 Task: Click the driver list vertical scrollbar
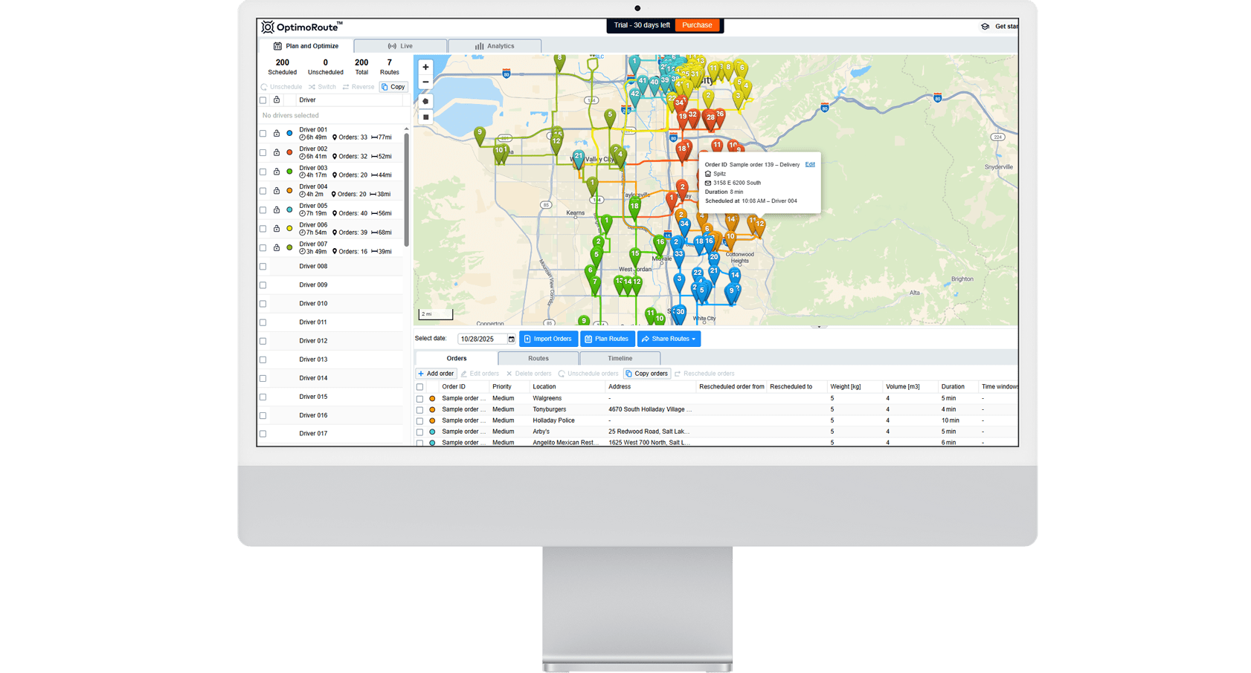point(406,189)
